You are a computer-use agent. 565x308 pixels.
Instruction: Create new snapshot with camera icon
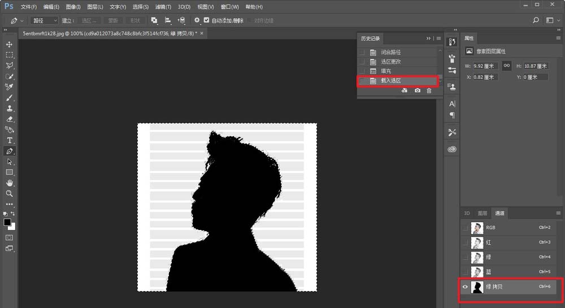(417, 90)
